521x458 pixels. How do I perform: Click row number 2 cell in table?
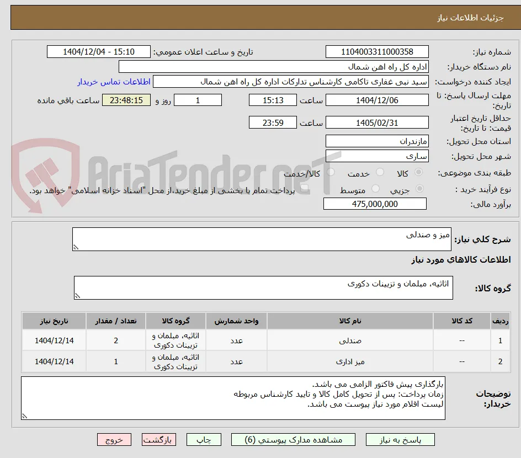click(501, 361)
